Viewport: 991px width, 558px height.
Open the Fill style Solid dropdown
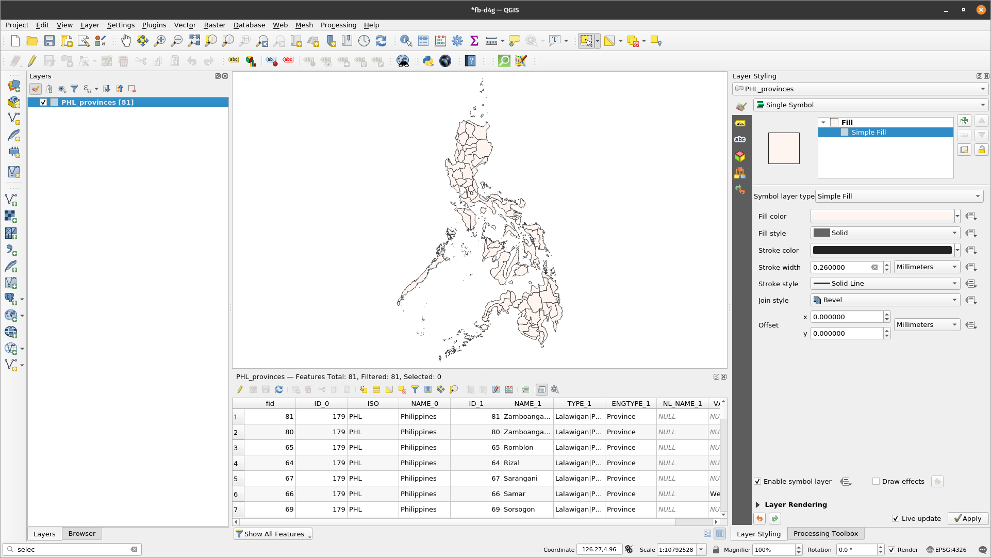(885, 233)
